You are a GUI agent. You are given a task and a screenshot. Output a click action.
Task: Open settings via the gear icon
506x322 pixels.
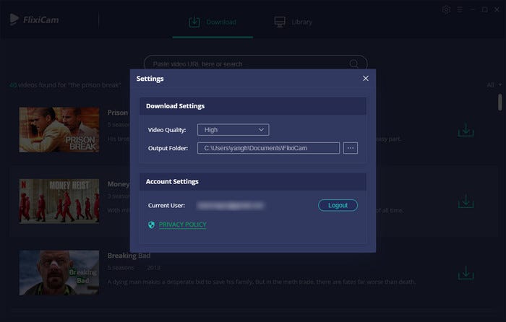click(x=446, y=9)
